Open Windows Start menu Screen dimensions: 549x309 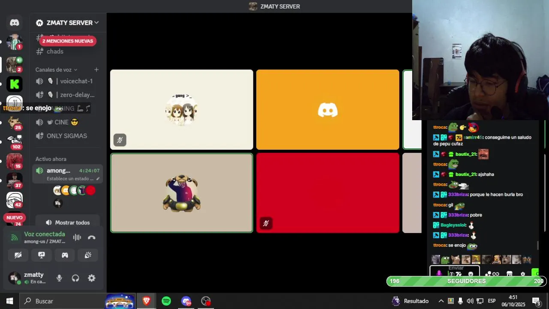tap(9, 301)
